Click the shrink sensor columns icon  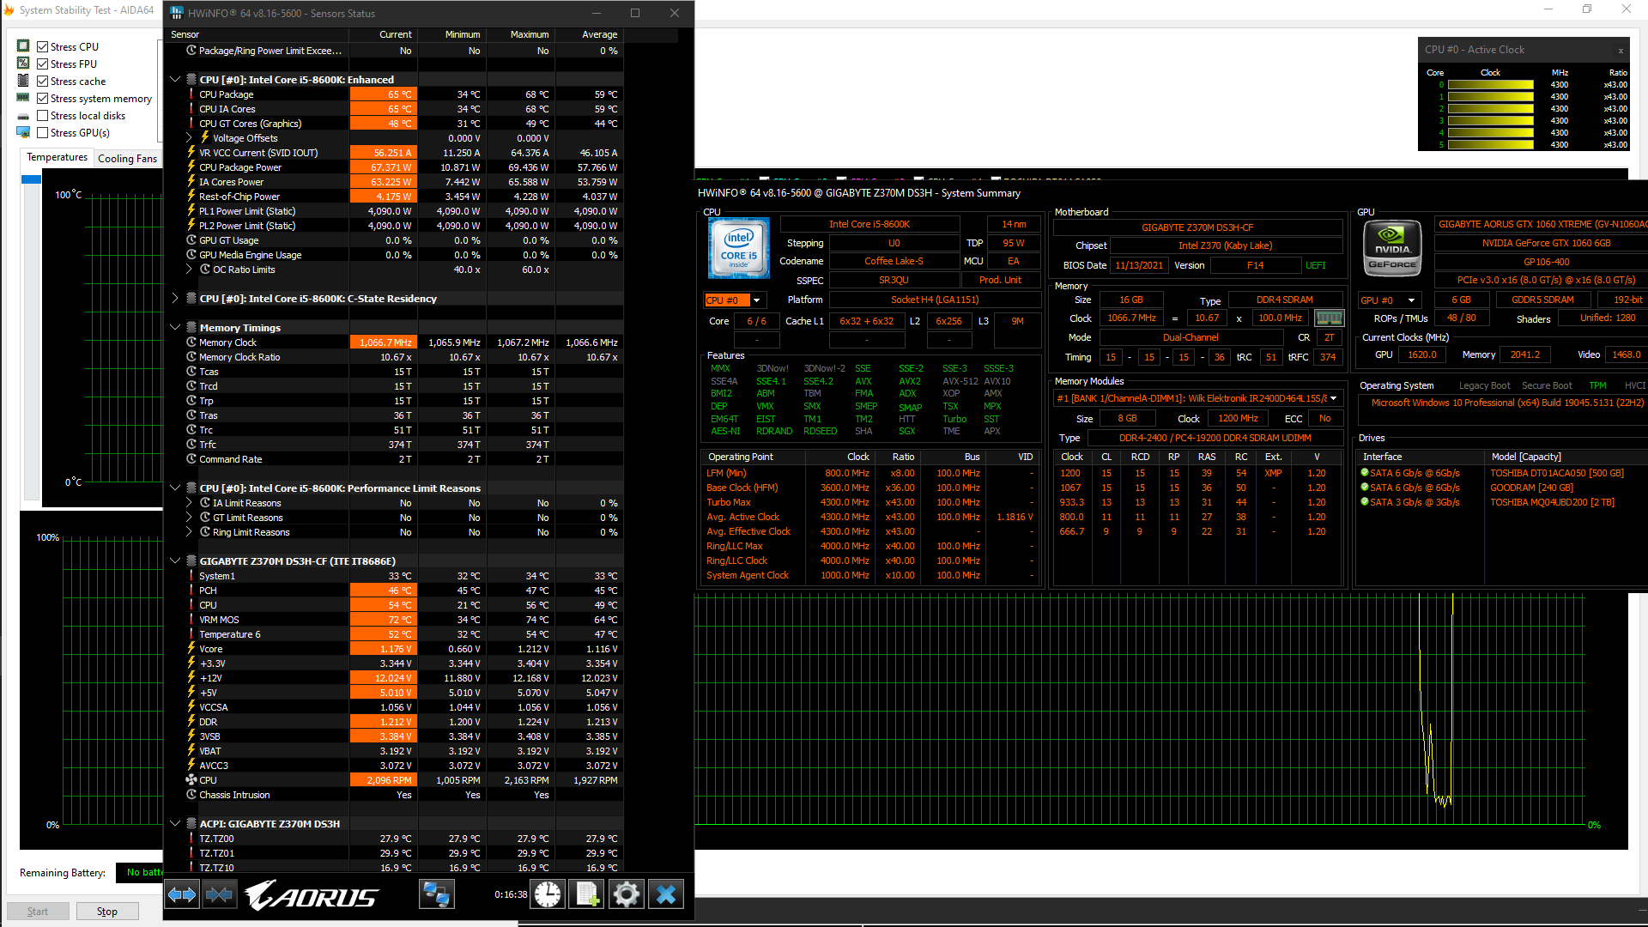pyautogui.click(x=219, y=895)
